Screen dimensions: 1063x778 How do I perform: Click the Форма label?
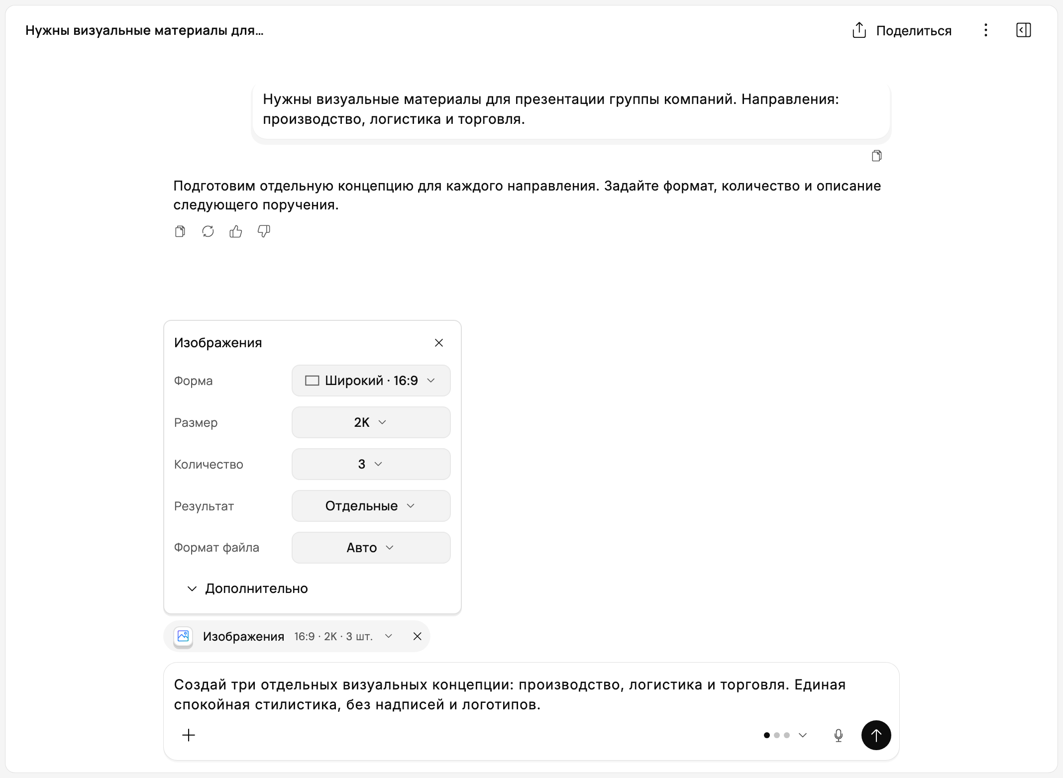coord(193,381)
